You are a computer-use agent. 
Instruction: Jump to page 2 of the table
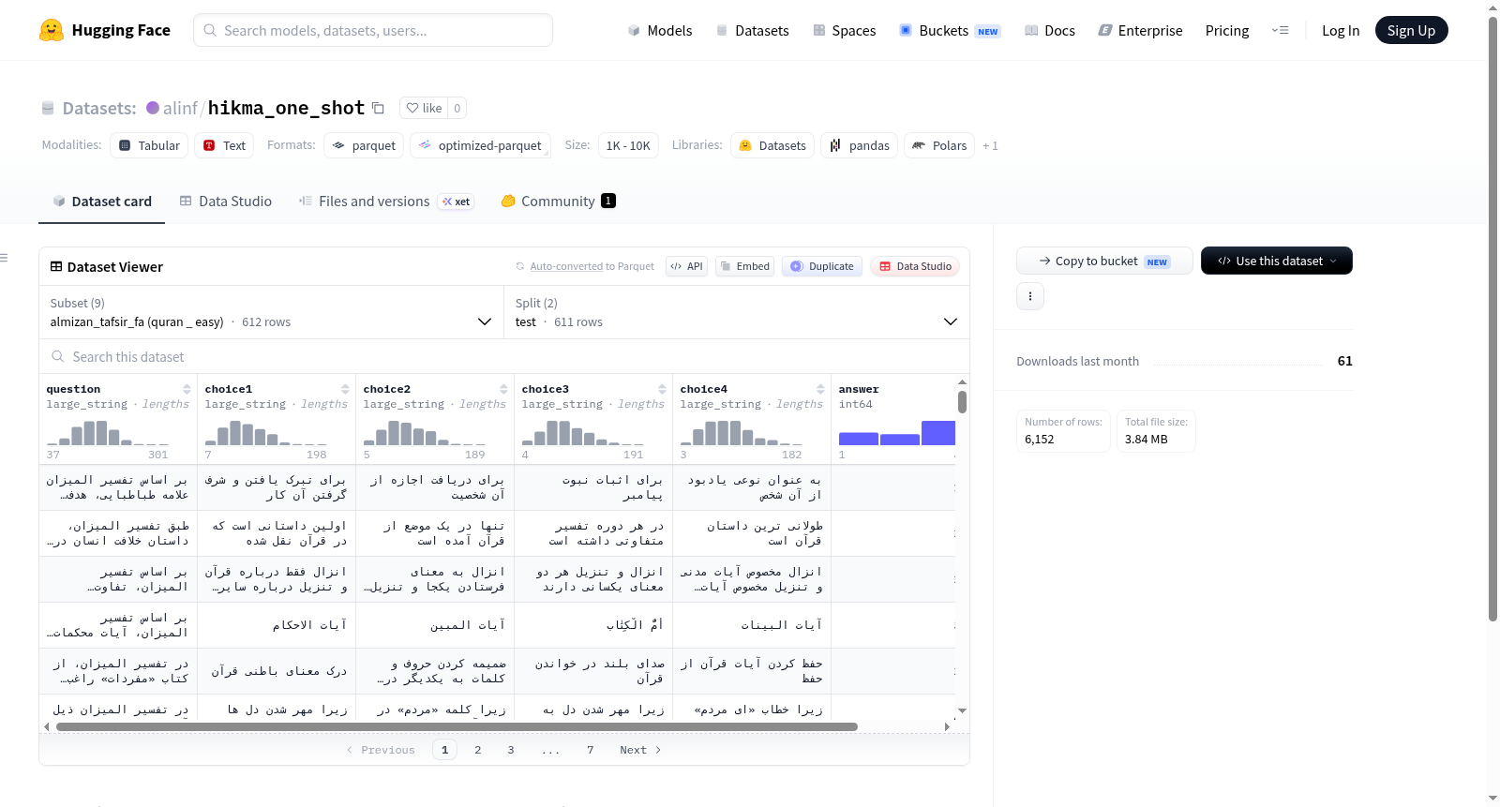478,750
